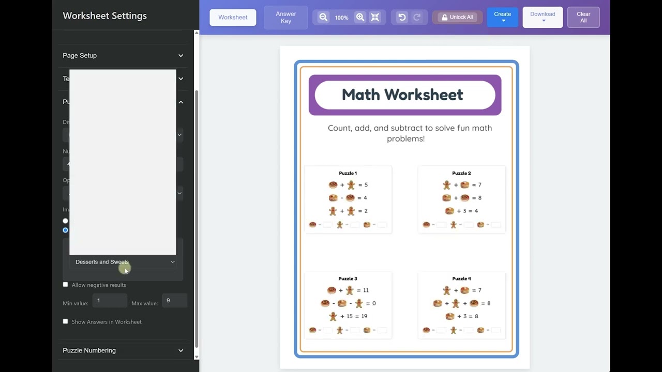Click the donut icon in Puzzle 1 first equation
Screen dimensions: 662x372
pos(333,184)
